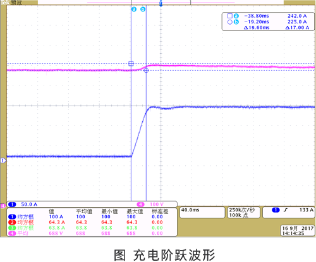Image resolution: width=316 pixels, height=262 pixels.
Task: Select channel 2 RMS measurement 64.3 A row
Action: click(x=92, y=222)
